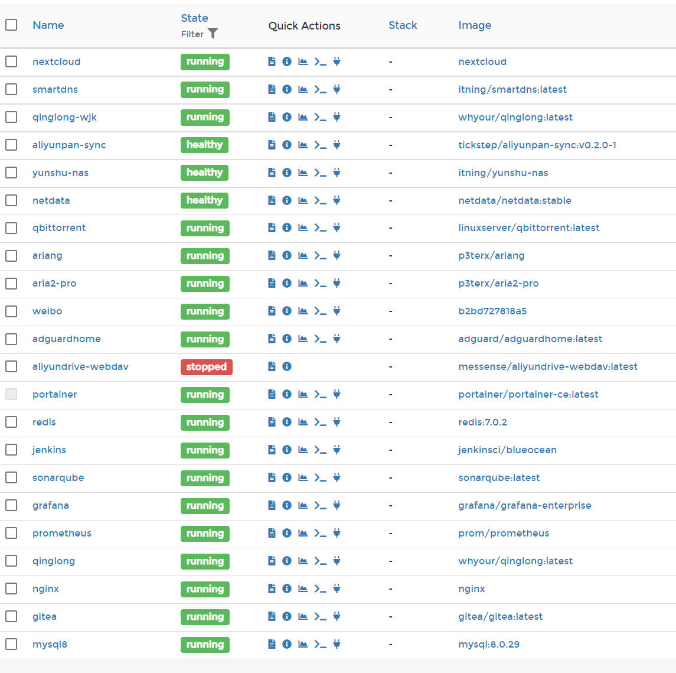Open the jenkins container link
Viewport: 676px width, 673px height.
(x=49, y=450)
